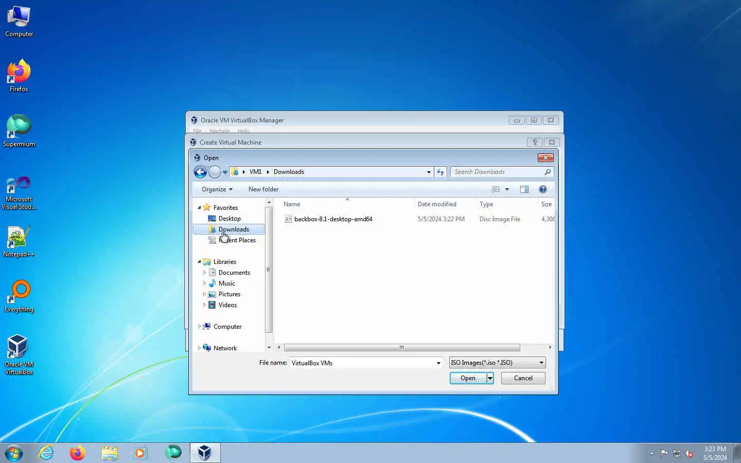Open Oracle VM VirtualBox desktop shortcut
This screenshot has width=741, height=463.
19,355
